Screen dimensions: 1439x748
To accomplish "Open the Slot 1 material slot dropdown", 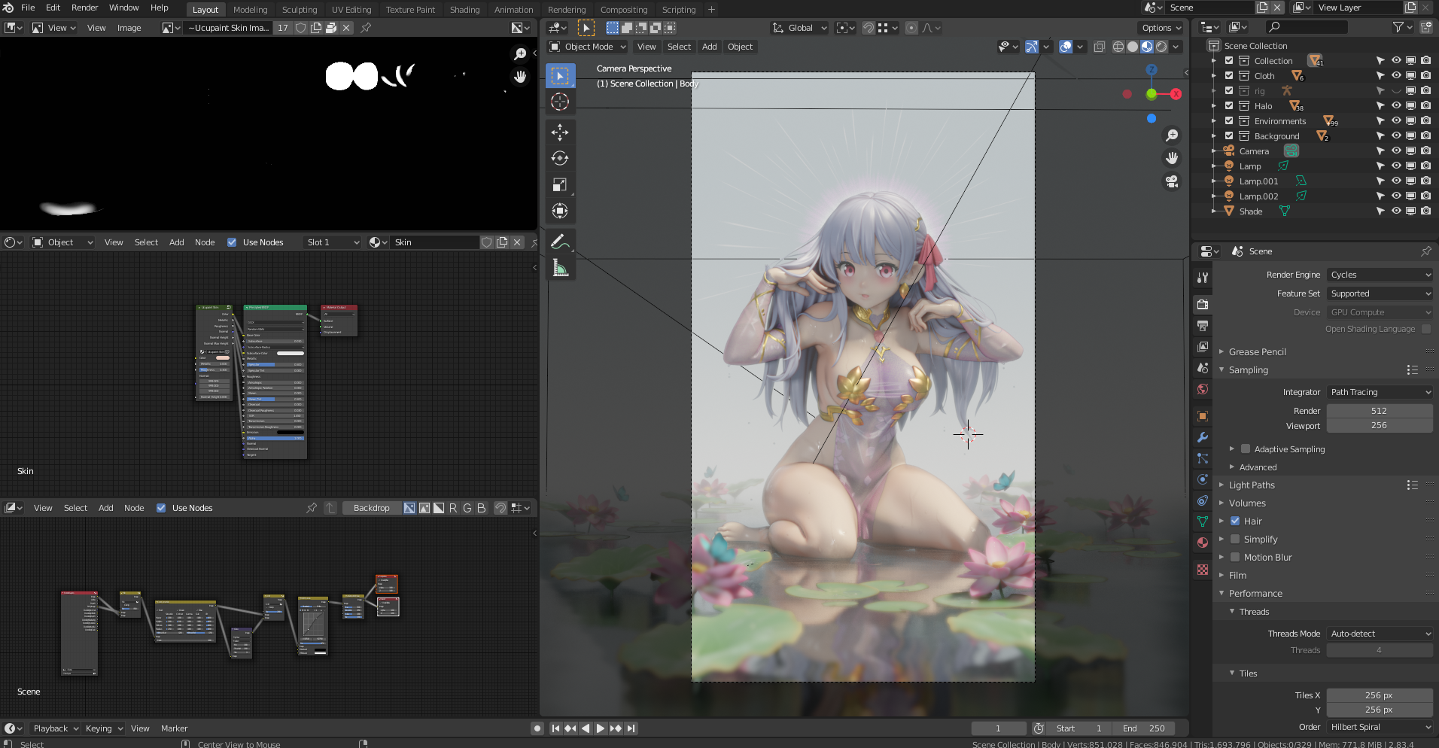I will [x=332, y=242].
